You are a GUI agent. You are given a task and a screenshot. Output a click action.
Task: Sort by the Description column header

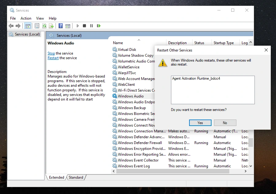179,43
